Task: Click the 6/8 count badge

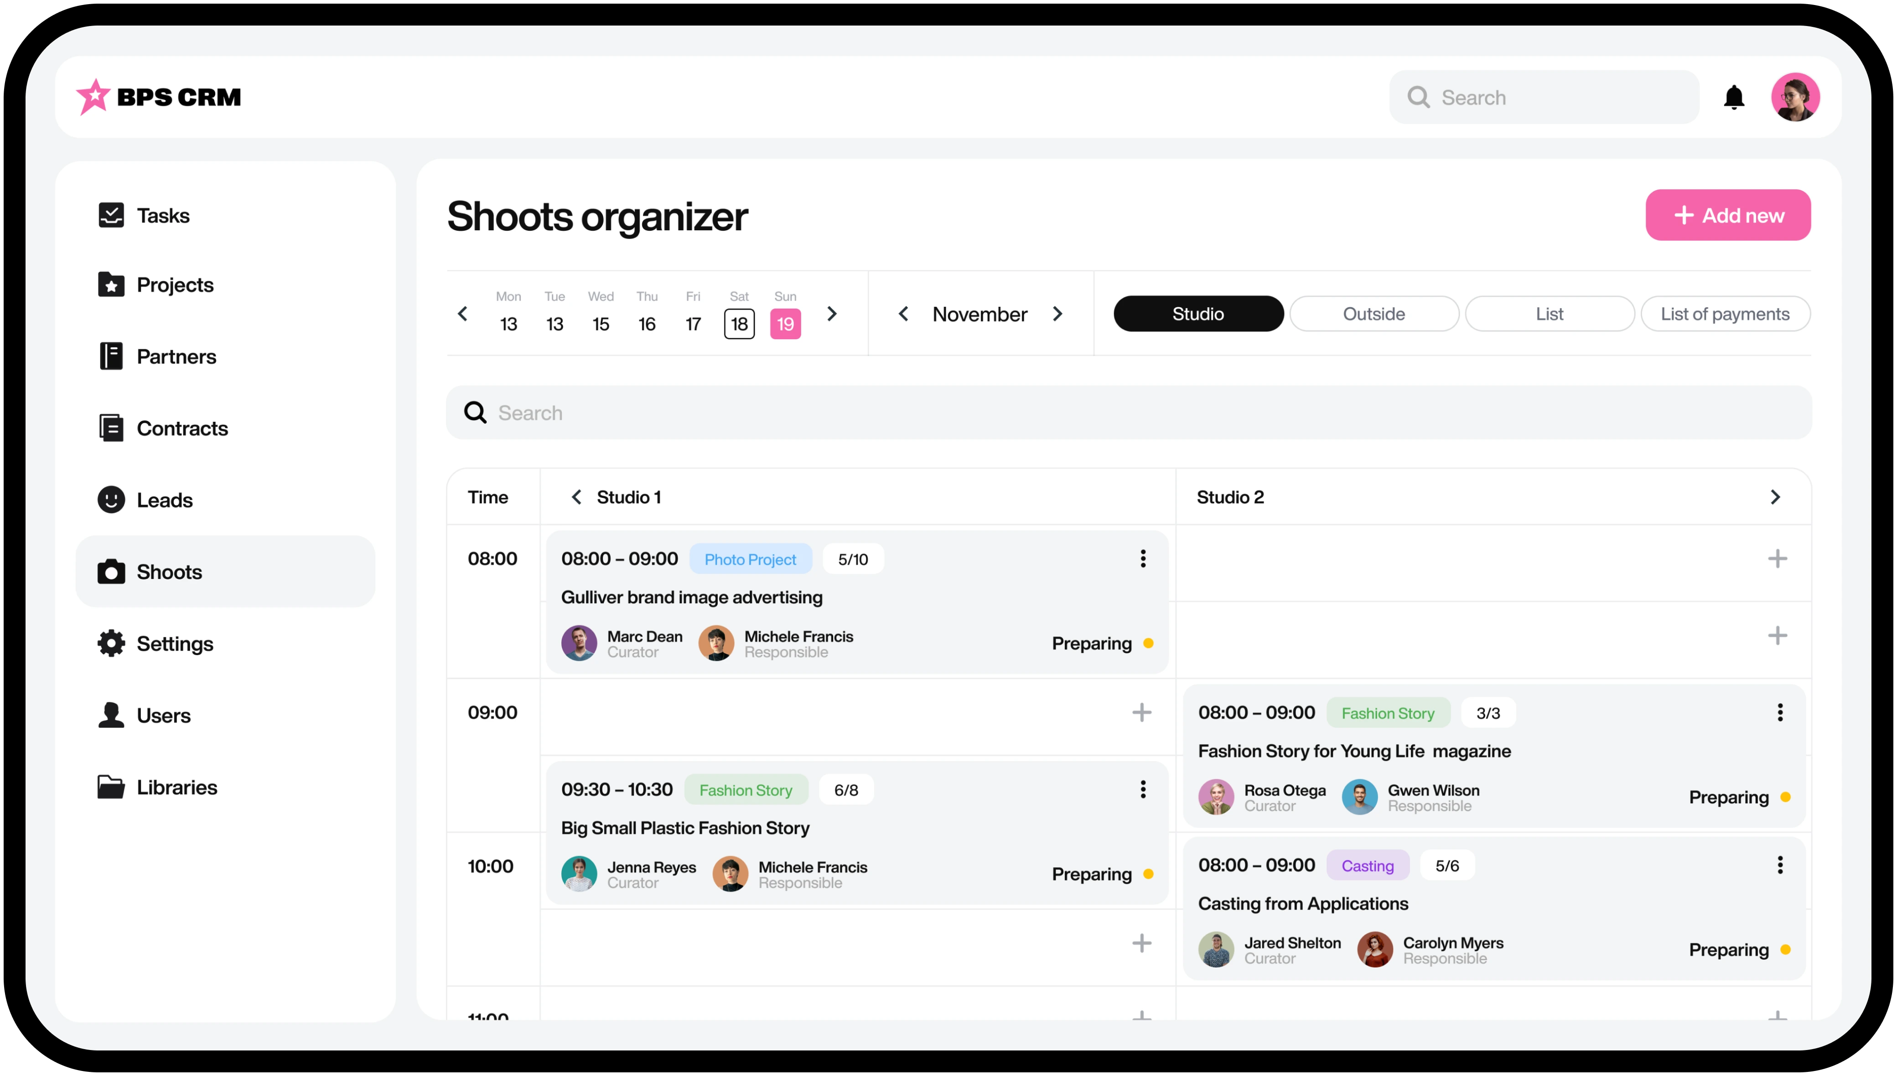Action: (x=846, y=789)
